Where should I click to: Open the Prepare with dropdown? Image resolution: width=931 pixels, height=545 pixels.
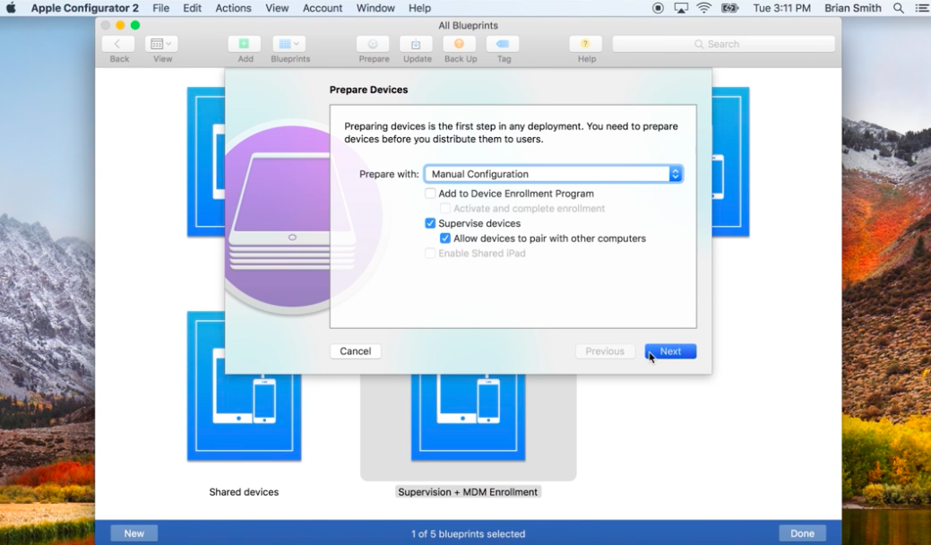[x=554, y=174]
